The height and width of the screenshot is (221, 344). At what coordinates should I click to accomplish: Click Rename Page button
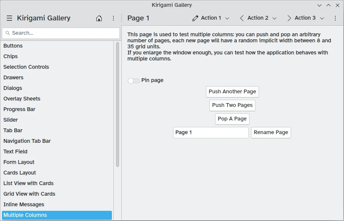[271, 133]
